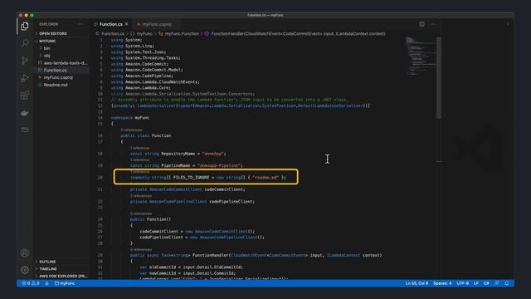
Task: Select Function.cs in the file tree
Action: (x=56, y=70)
